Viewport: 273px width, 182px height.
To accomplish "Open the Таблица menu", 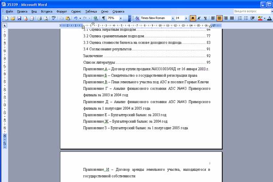I will 91,12.
